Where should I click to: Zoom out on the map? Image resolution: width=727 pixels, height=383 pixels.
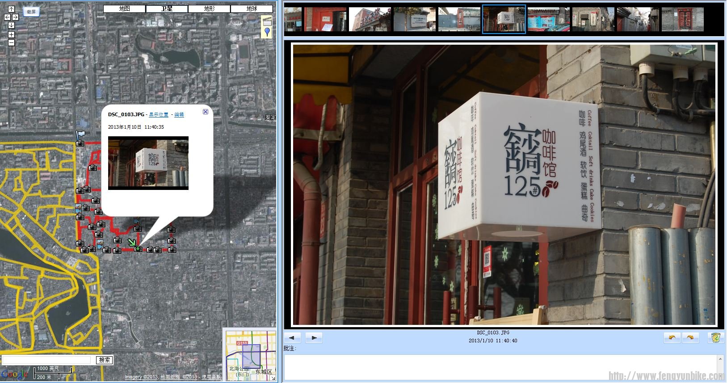coord(11,42)
